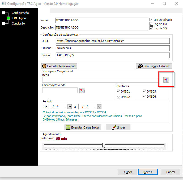Click the '60 min' interval value

(x=61, y=138)
